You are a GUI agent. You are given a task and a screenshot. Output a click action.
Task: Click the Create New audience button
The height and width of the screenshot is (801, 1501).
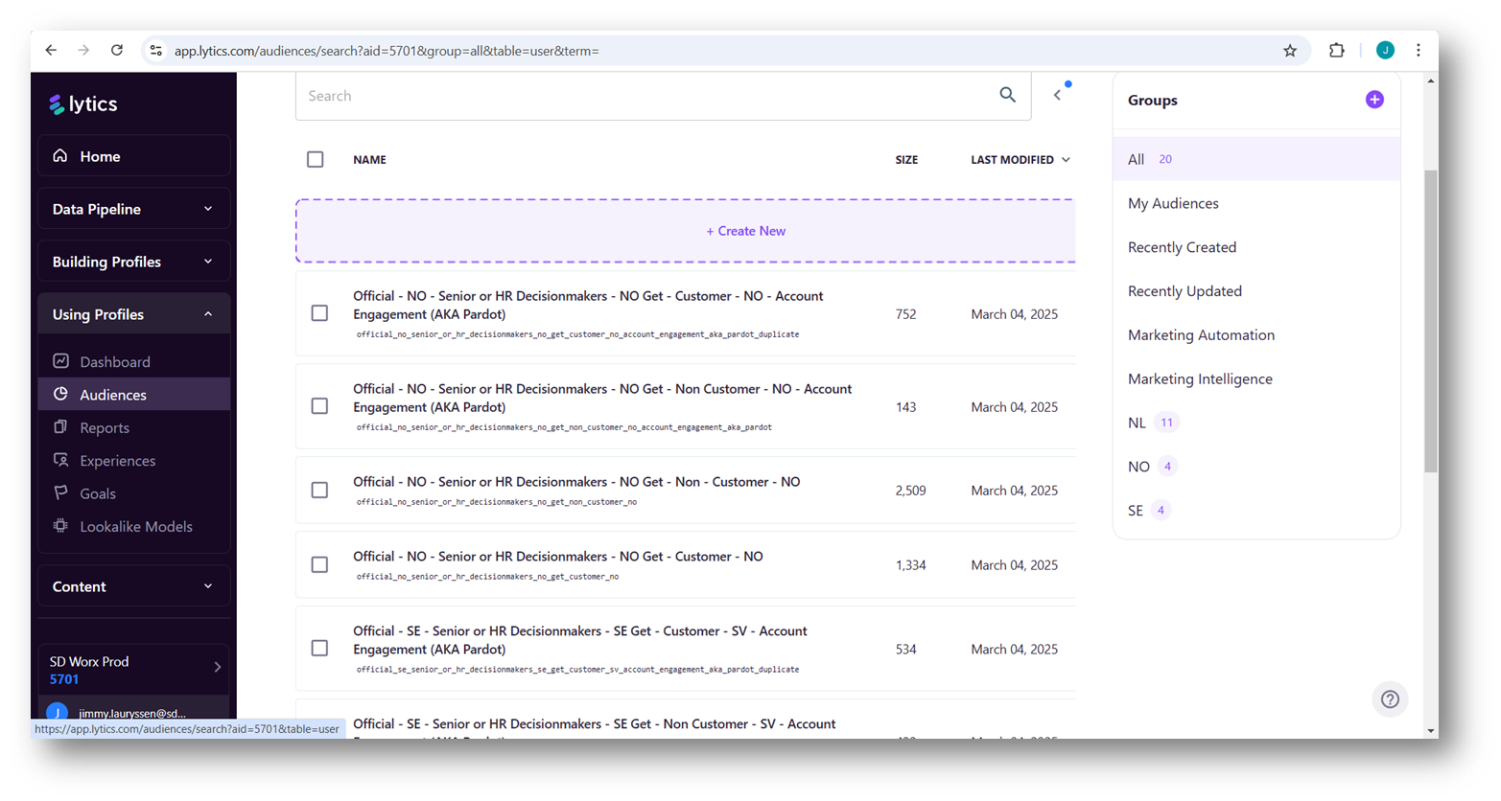[686, 231]
